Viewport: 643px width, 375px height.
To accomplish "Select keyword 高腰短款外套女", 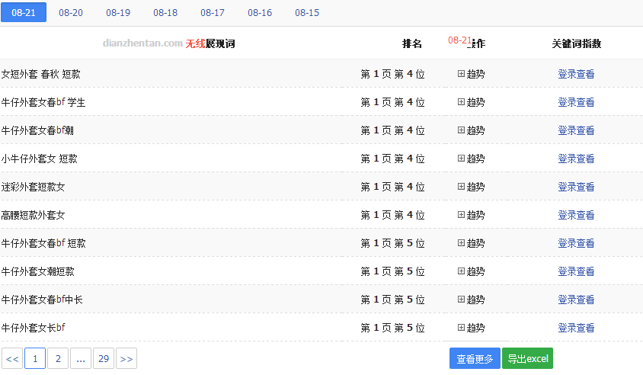I will click(34, 215).
